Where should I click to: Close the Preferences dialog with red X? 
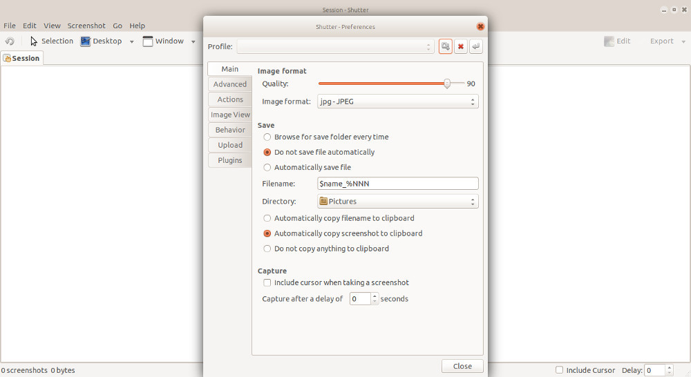click(480, 26)
